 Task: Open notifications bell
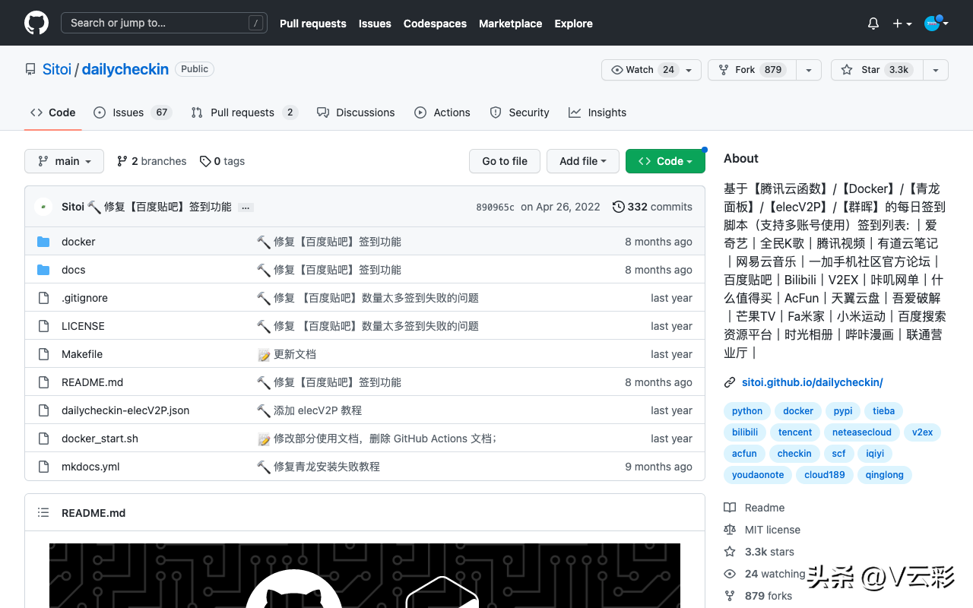pyautogui.click(x=873, y=24)
